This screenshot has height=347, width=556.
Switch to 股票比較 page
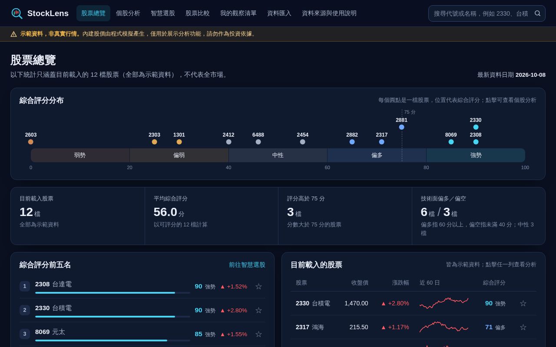point(198,13)
